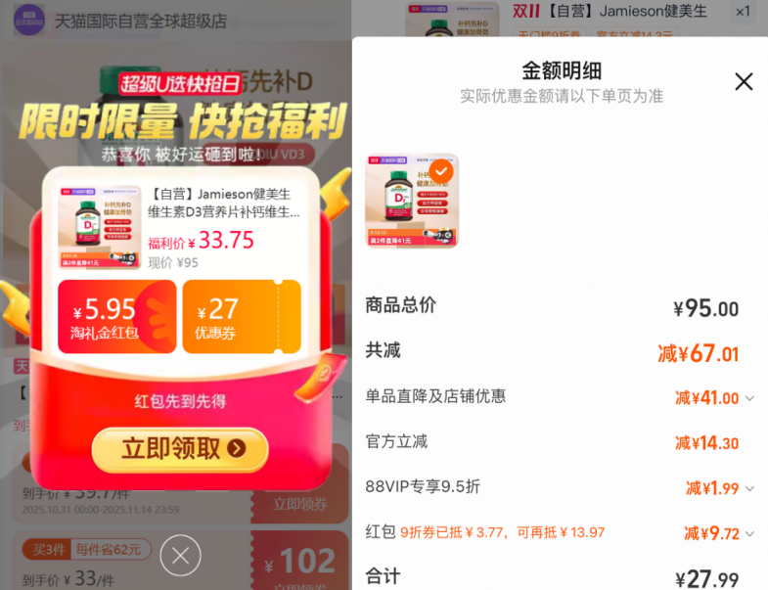Open the Jamieson product image in popup

point(100,228)
